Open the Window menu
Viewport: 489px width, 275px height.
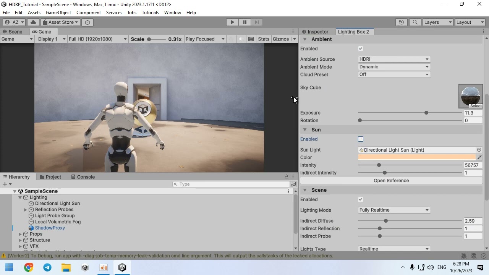tap(173, 13)
